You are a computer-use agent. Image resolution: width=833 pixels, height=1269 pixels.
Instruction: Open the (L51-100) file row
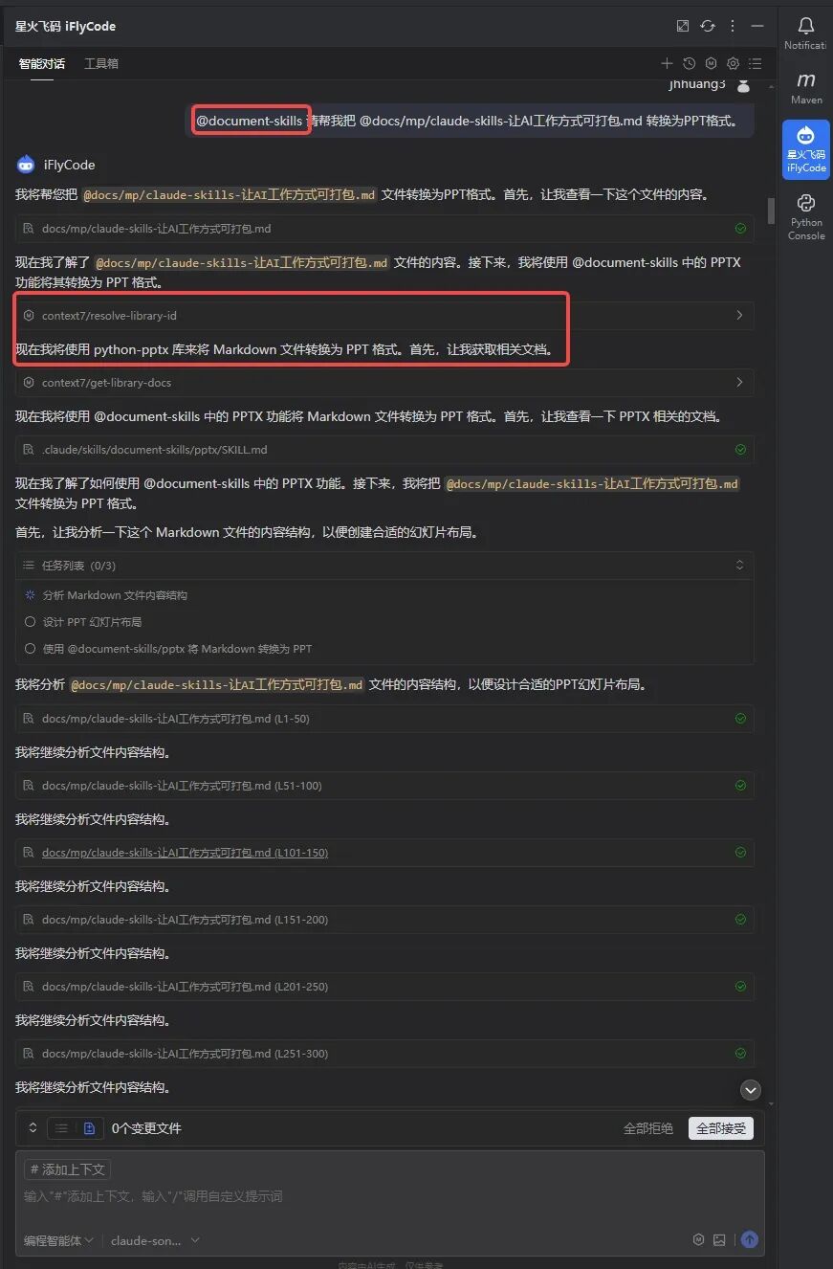(384, 785)
